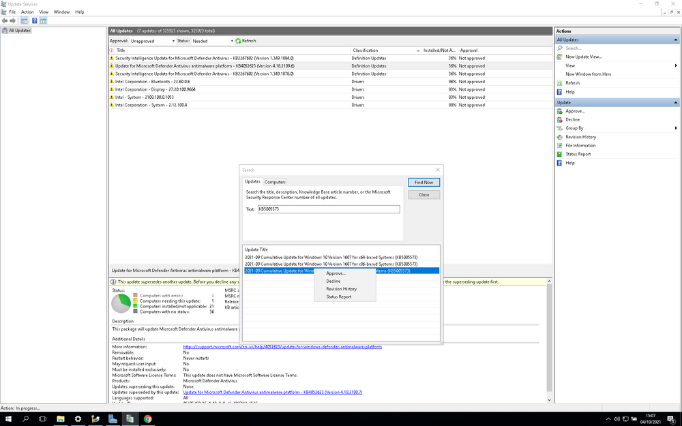This screenshot has width=682, height=426.
Task: Click in the search Text input field
Action: click(329, 209)
